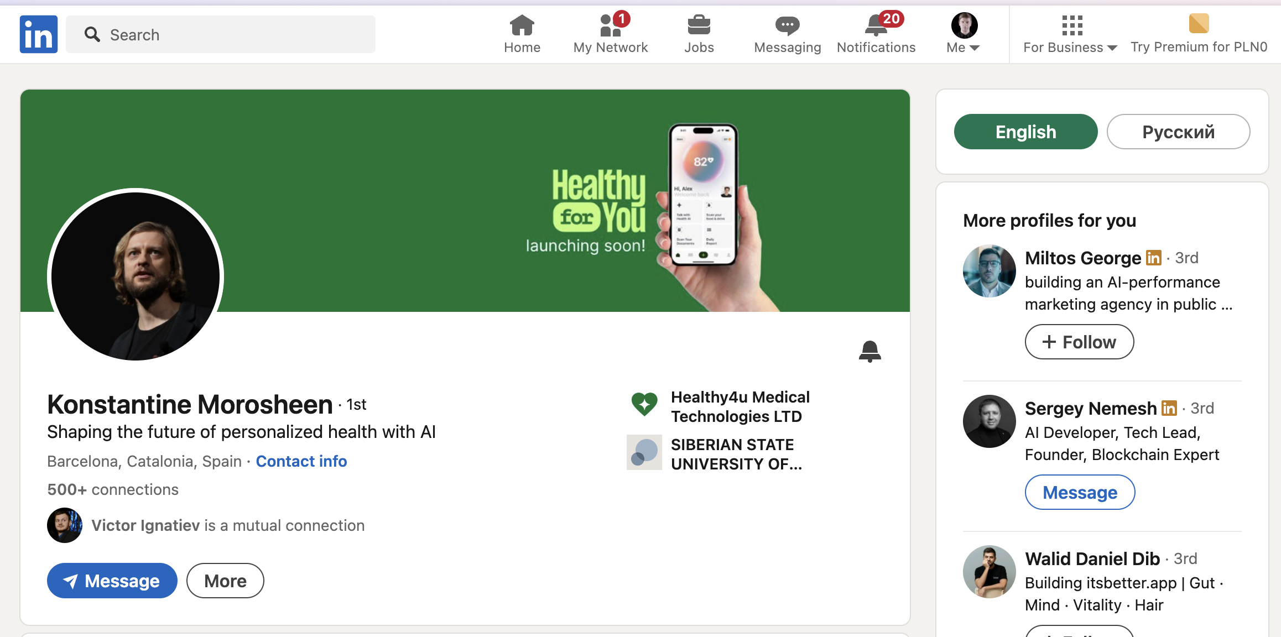1281x637 pixels.
Task: Click into the Search field
Action: click(221, 34)
